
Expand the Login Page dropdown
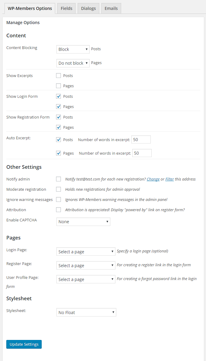[86, 252]
